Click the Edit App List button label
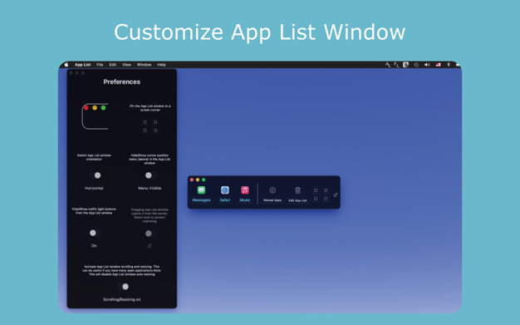The width and height of the screenshot is (520, 325). pyautogui.click(x=298, y=200)
